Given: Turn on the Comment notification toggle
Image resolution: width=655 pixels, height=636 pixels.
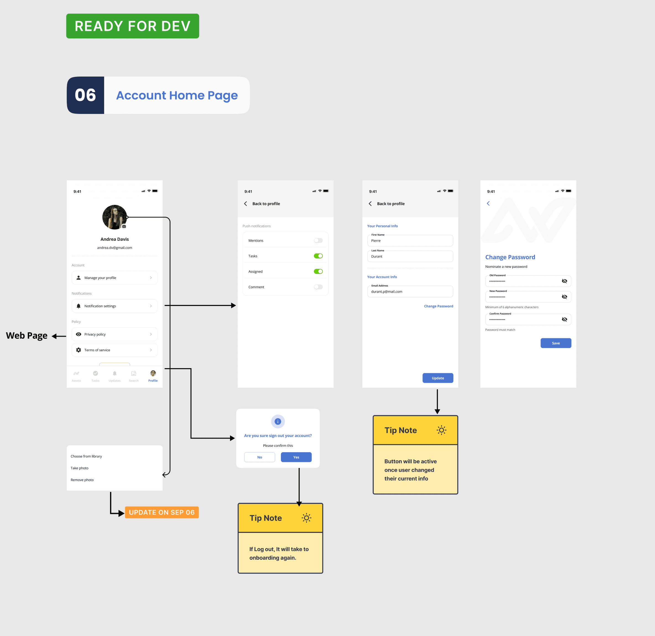Looking at the screenshot, I should (318, 287).
